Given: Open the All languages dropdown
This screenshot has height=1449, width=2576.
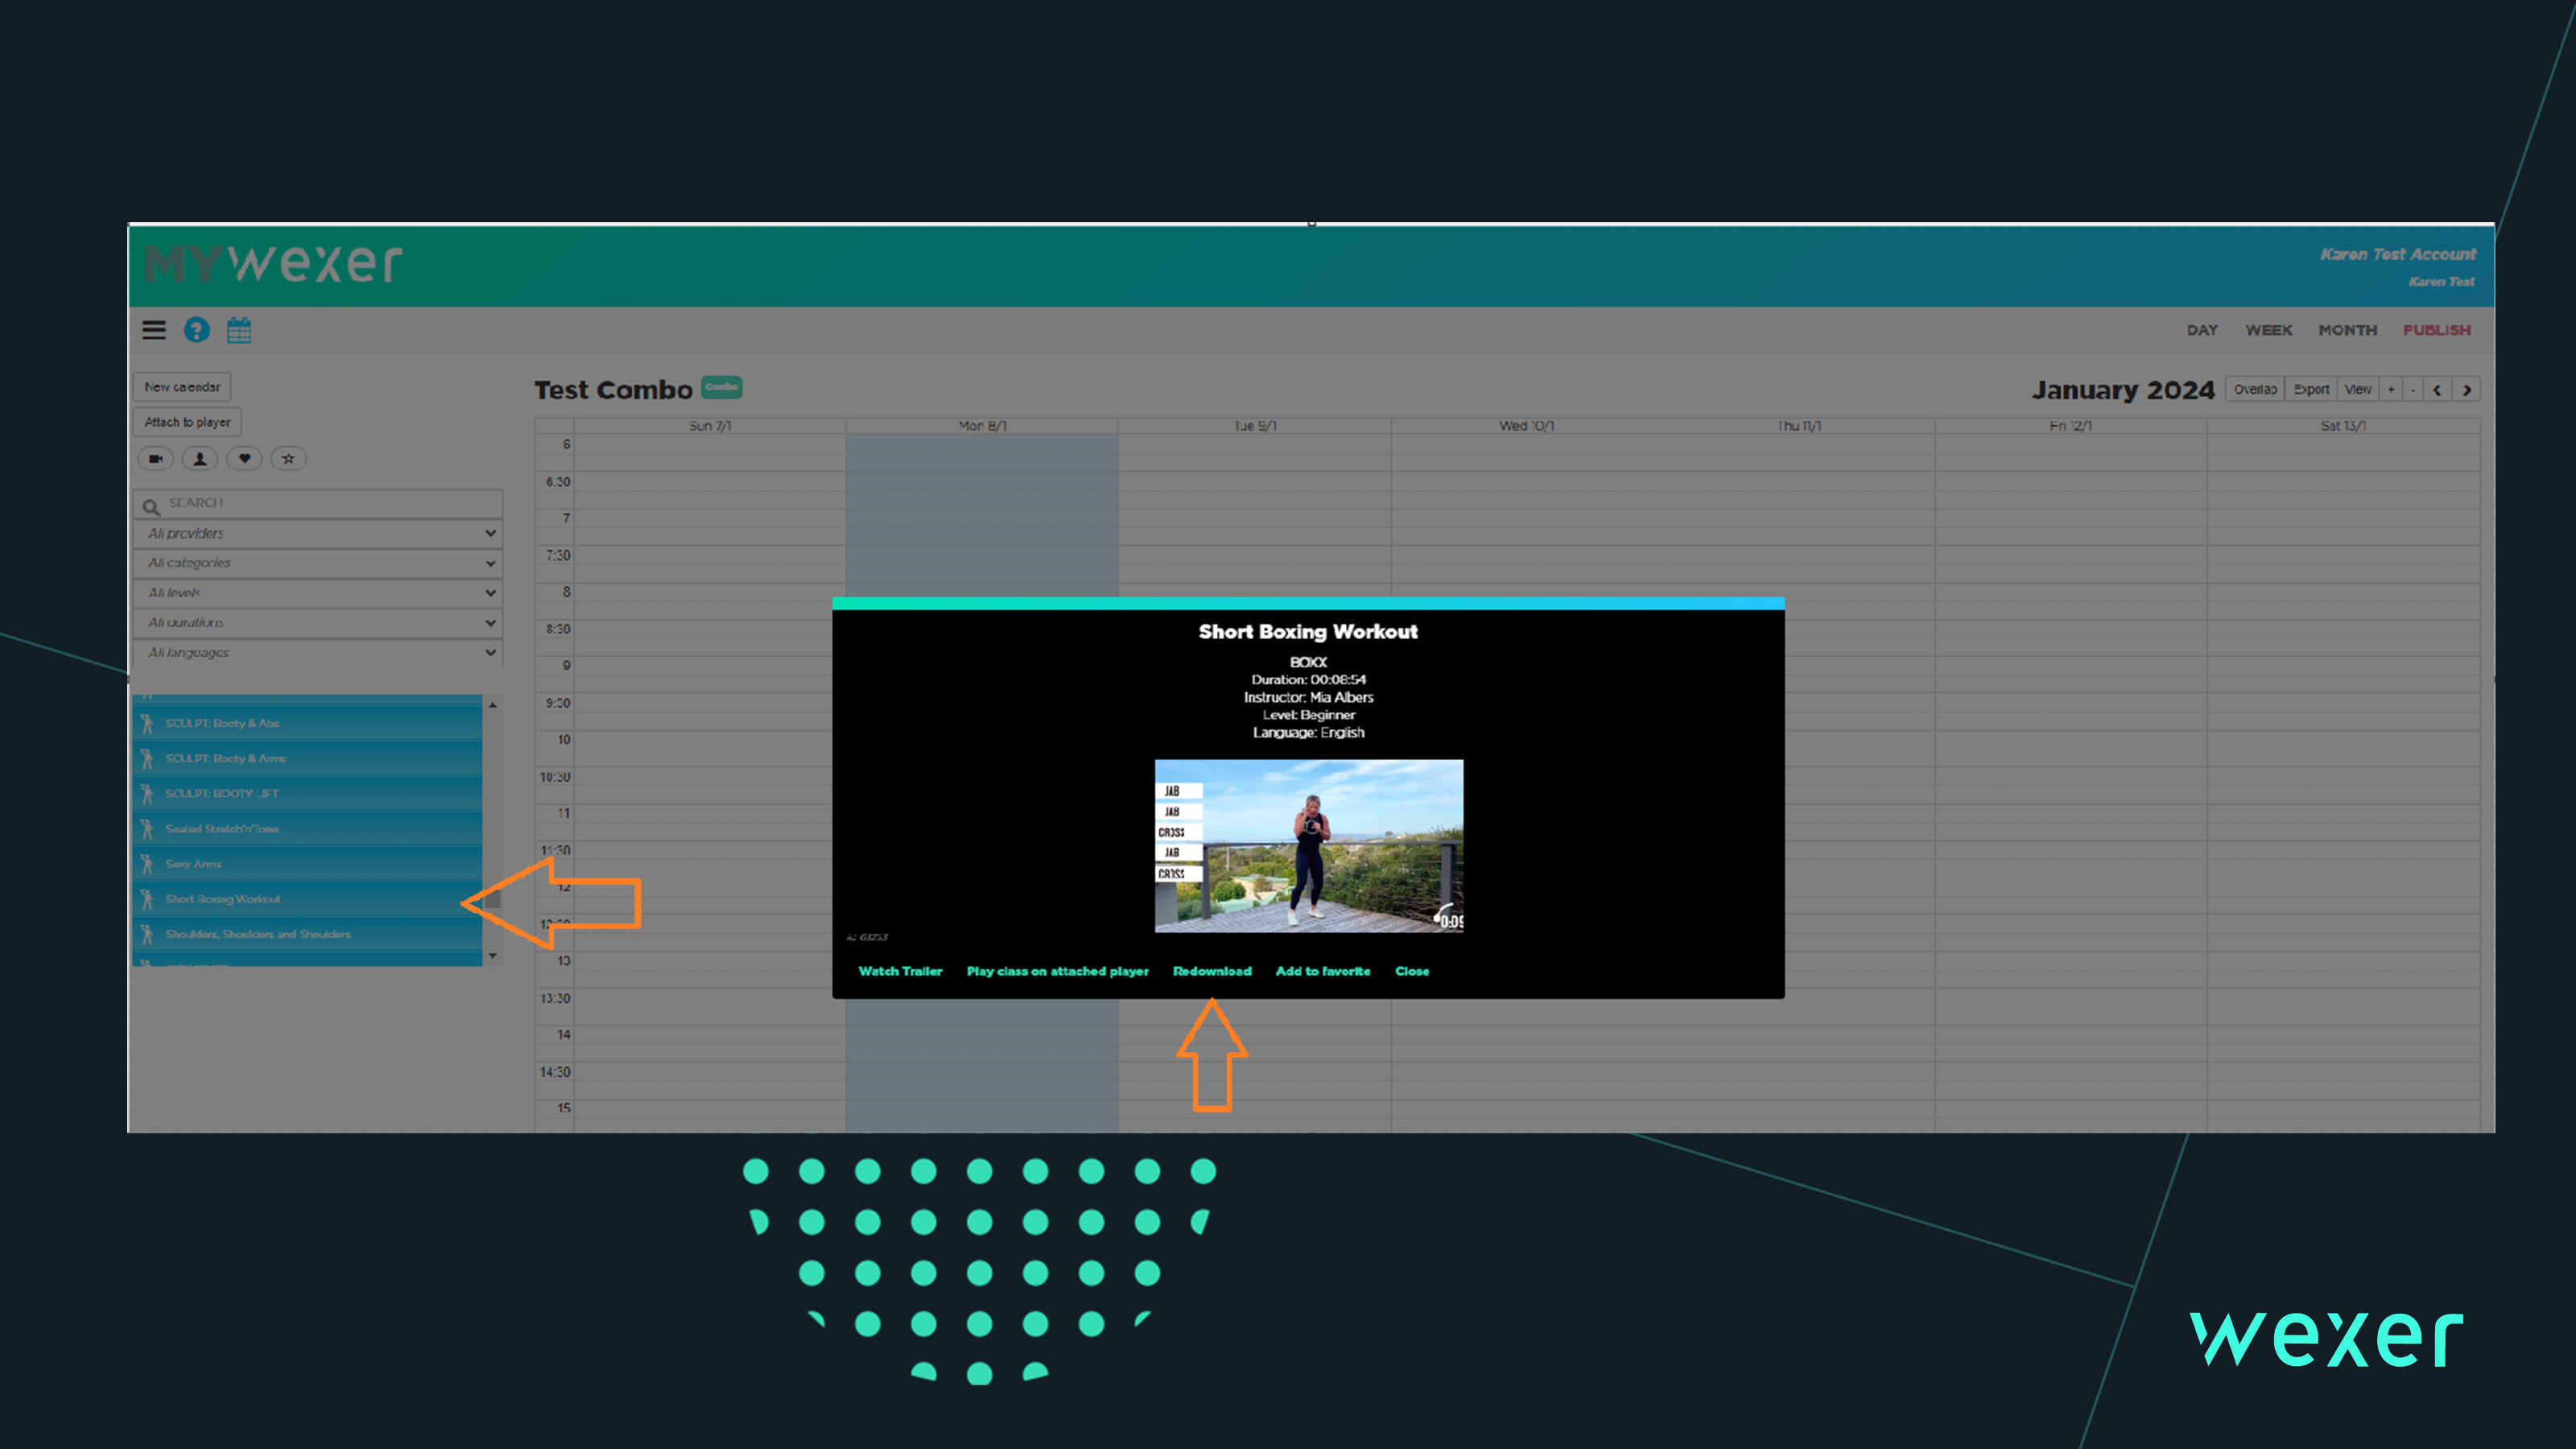Looking at the screenshot, I should click(x=318, y=652).
